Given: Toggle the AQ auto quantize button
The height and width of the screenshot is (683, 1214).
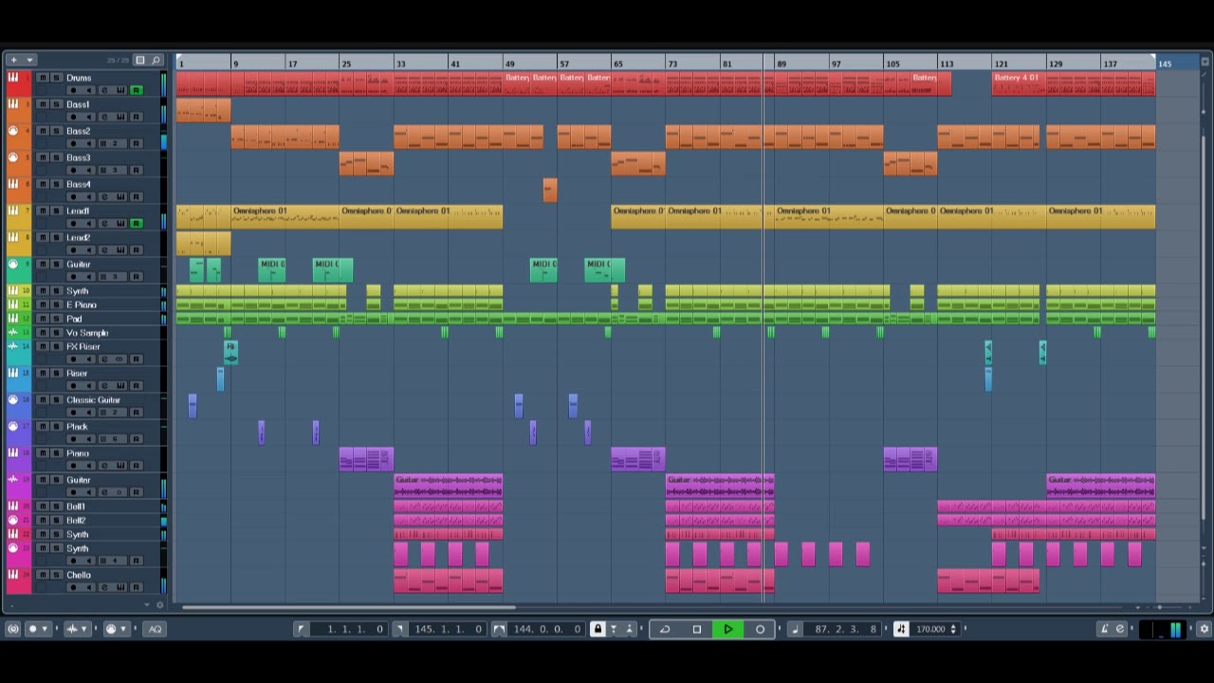Looking at the screenshot, I should (155, 629).
